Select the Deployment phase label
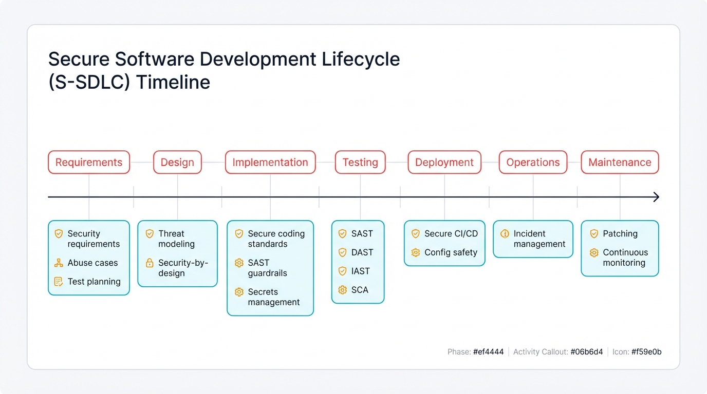 point(444,162)
